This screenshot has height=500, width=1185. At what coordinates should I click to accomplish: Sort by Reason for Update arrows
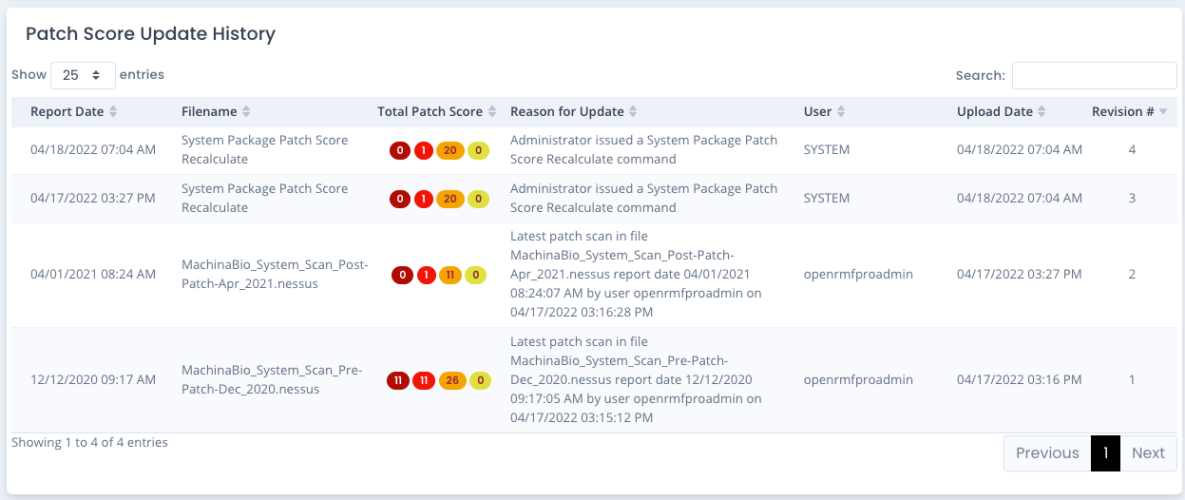point(634,112)
